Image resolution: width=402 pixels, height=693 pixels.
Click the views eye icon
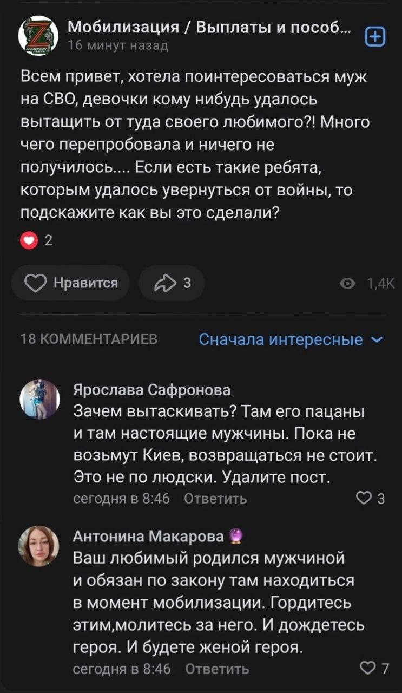click(x=347, y=284)
